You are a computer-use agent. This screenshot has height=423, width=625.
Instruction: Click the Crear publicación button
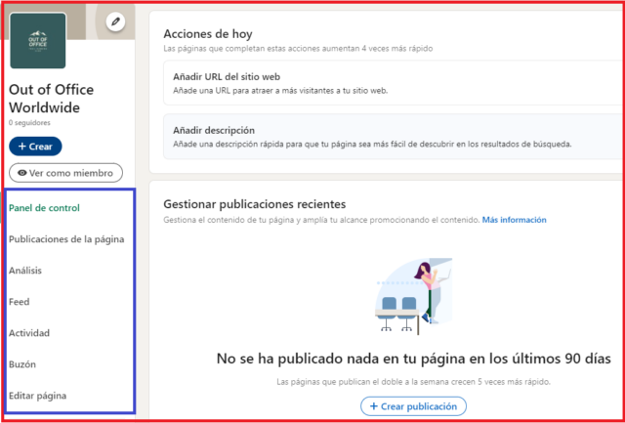pyautogui.click(x=413, y=406)
